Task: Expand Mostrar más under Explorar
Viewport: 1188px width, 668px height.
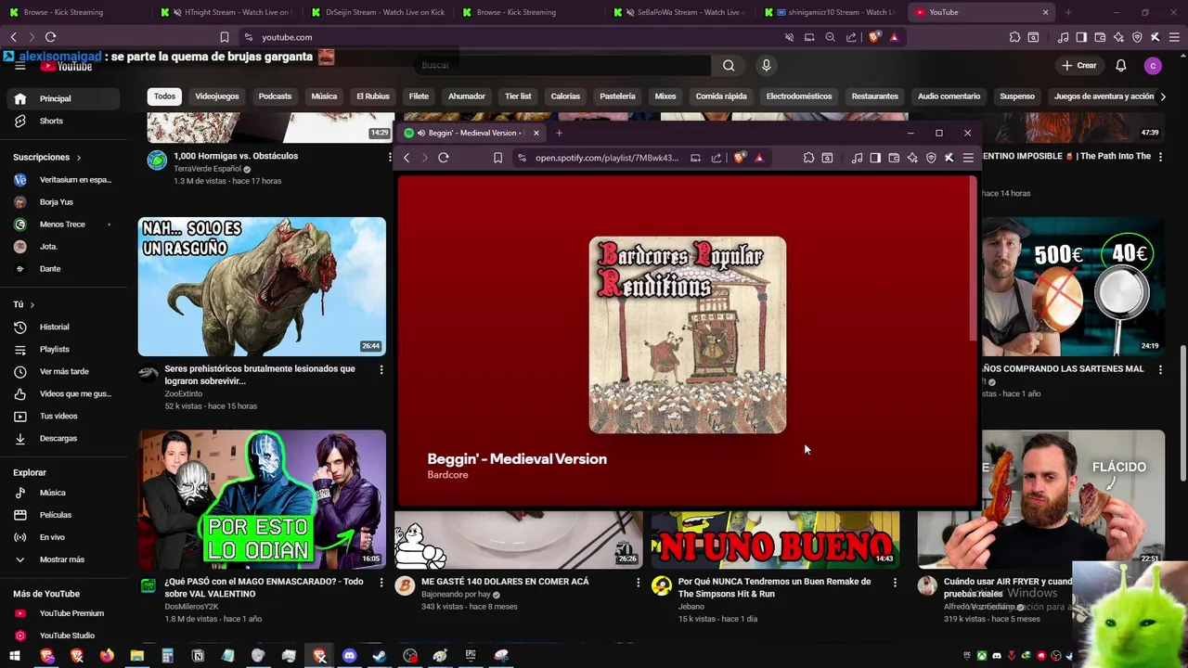Action: click(x=63, y=559)
